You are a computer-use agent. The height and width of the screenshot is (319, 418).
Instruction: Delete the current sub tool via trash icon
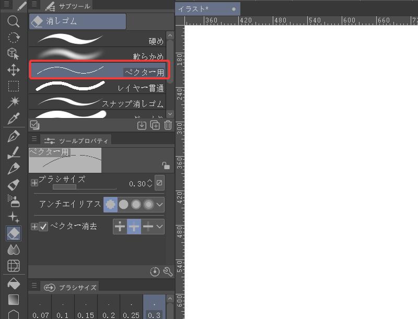point(168,125)
